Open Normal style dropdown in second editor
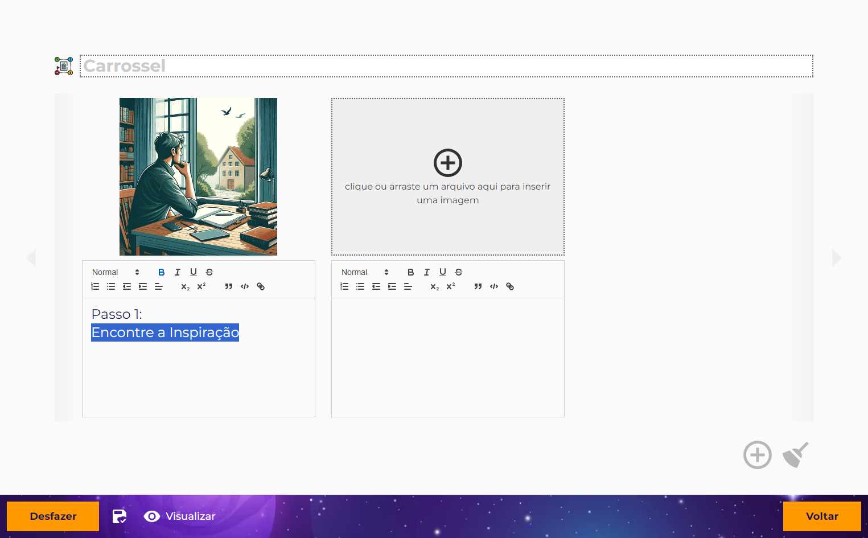The height and width of the screenshot is (538, 868). point(365,272)
